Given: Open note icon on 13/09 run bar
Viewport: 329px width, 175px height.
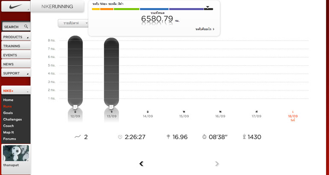Looking at the screenshot, I should pos(112,107).
